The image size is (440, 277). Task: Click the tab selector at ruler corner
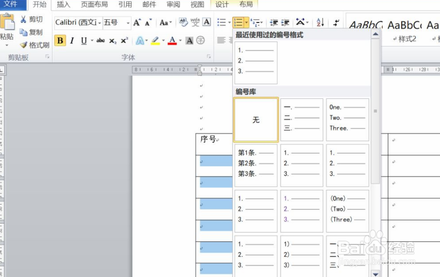point(1,70)
